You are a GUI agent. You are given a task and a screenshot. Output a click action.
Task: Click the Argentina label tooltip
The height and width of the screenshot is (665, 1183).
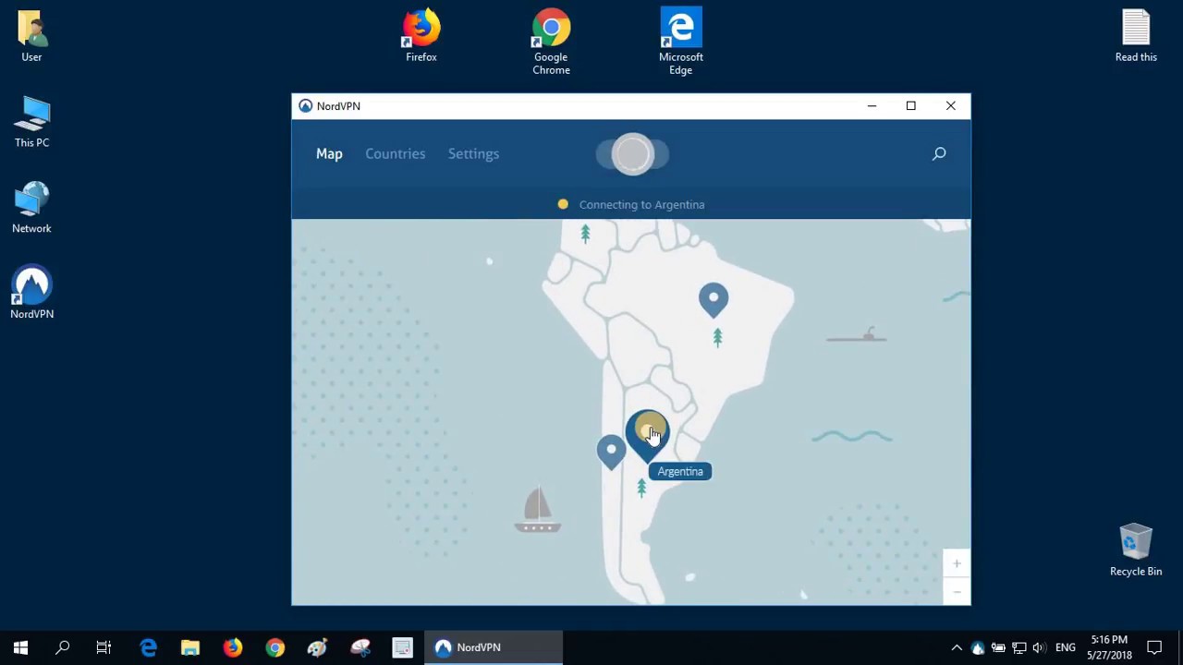(x=680, y=471)
